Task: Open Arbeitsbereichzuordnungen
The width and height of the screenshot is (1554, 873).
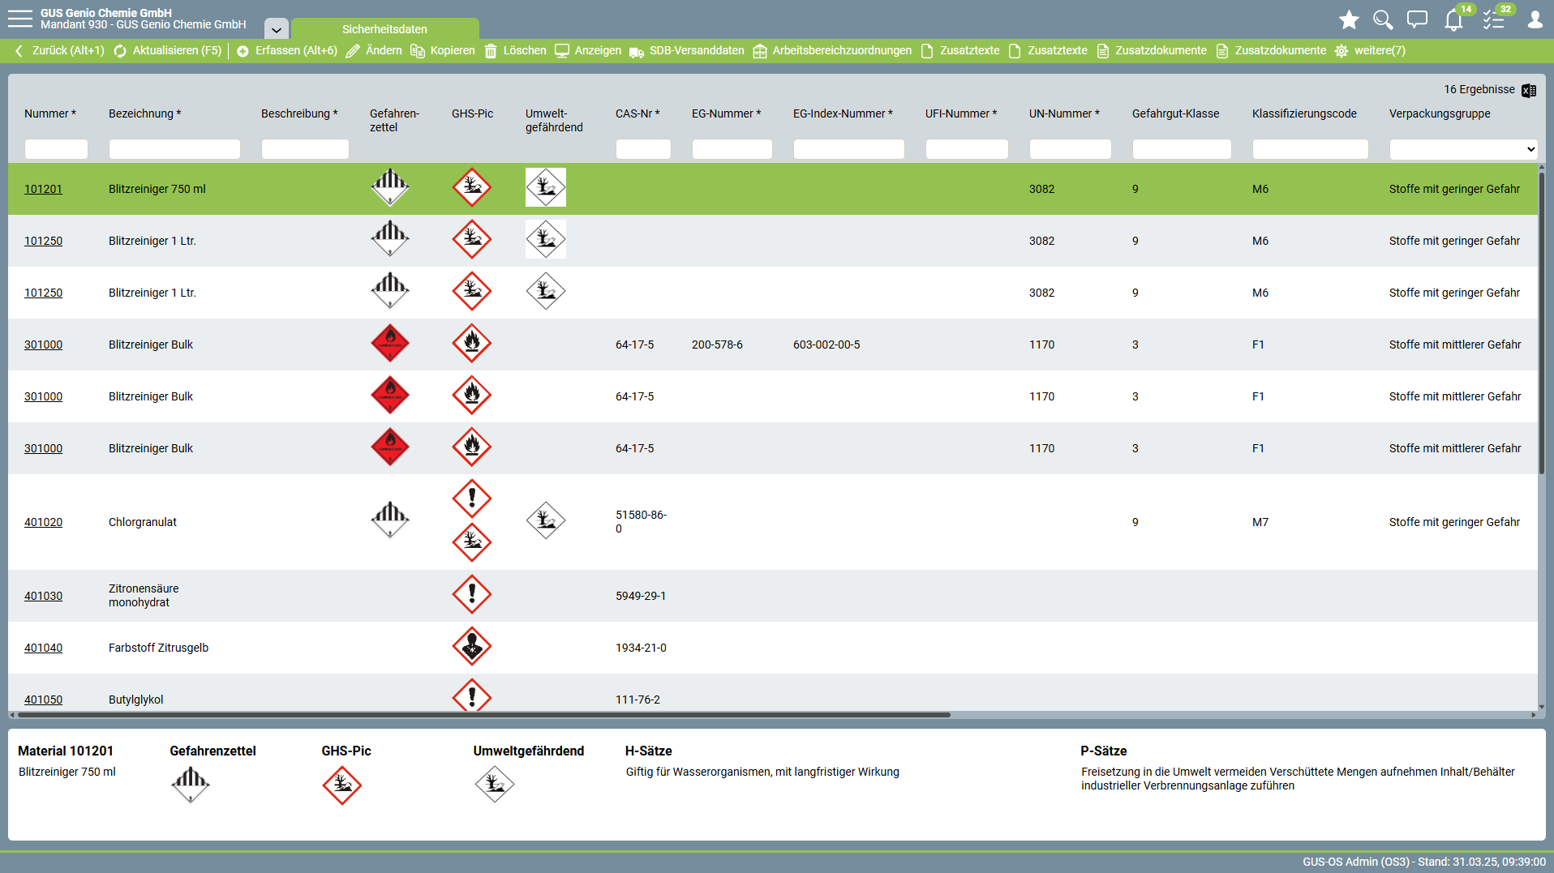Action: 832,50
